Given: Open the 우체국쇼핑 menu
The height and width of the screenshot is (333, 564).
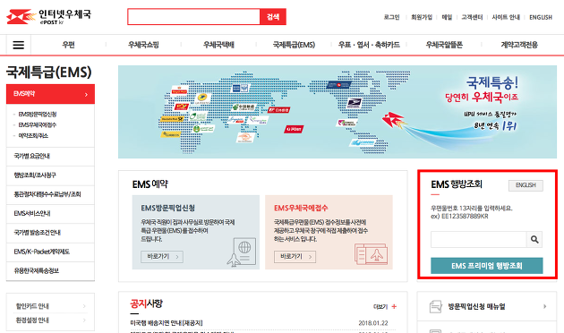Looking at the screenshot, I should (143, 45).
